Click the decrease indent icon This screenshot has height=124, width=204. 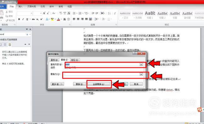click(x=93, y=13)
